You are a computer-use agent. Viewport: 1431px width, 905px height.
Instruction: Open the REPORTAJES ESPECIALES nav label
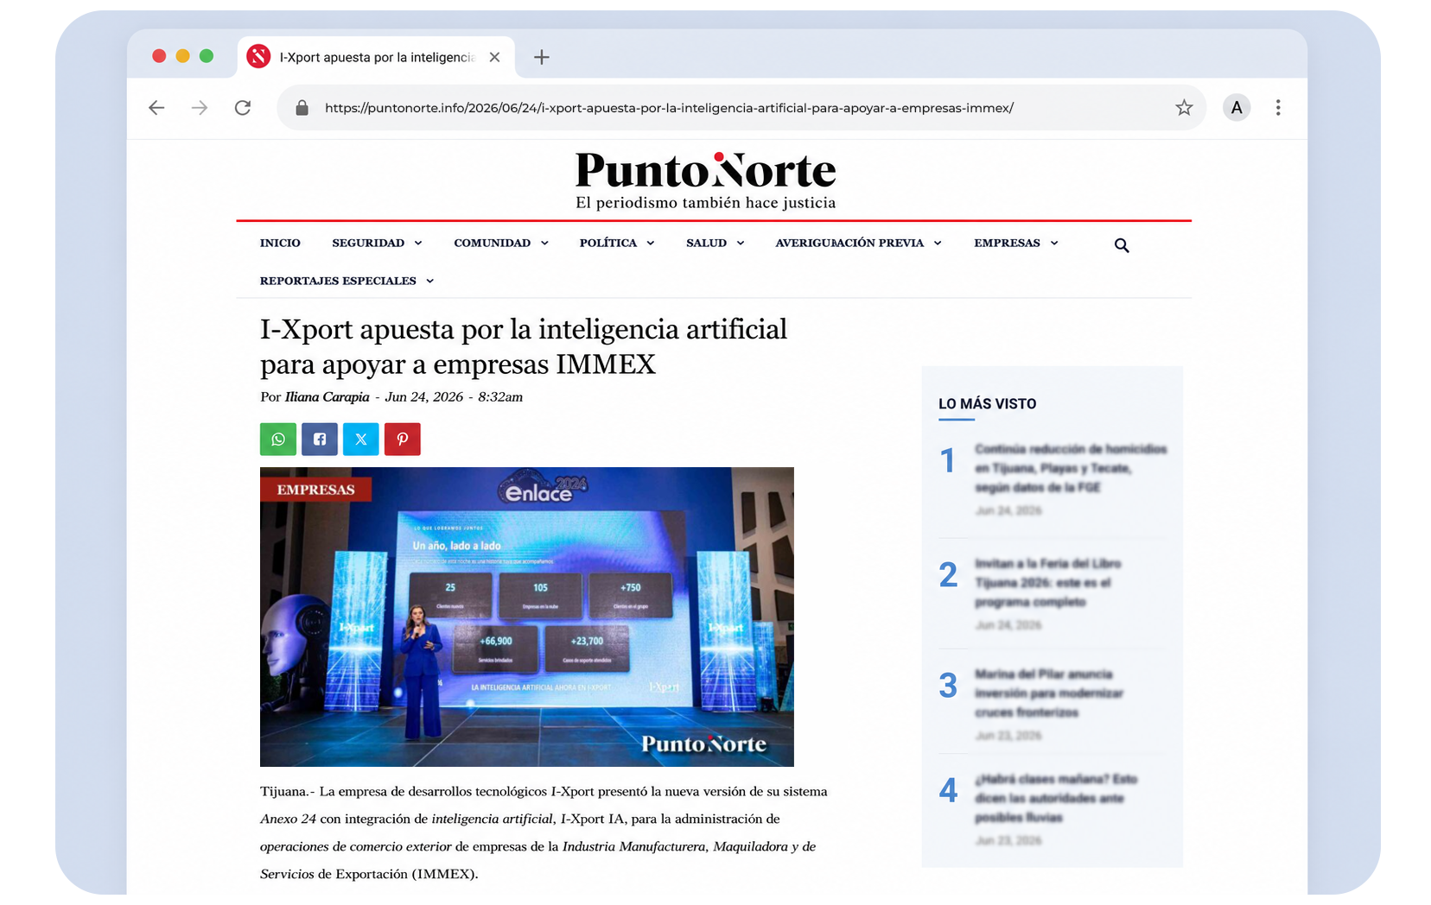(x=338, y=282)
